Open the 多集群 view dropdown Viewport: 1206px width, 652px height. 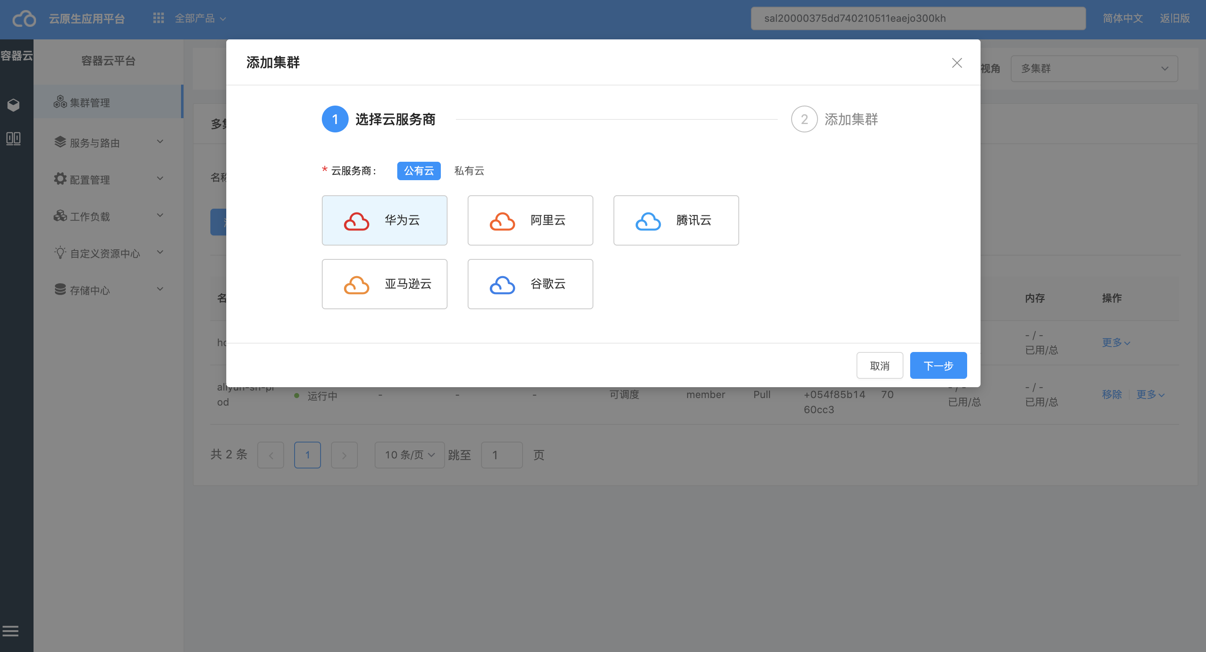click(x=1094, y=69)
